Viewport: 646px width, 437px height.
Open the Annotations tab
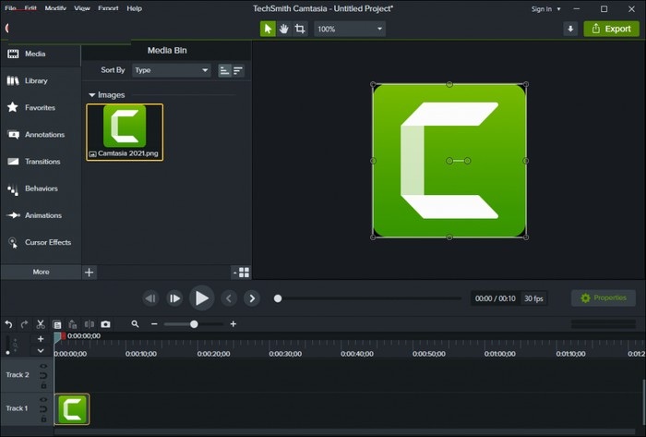(41, 134)
